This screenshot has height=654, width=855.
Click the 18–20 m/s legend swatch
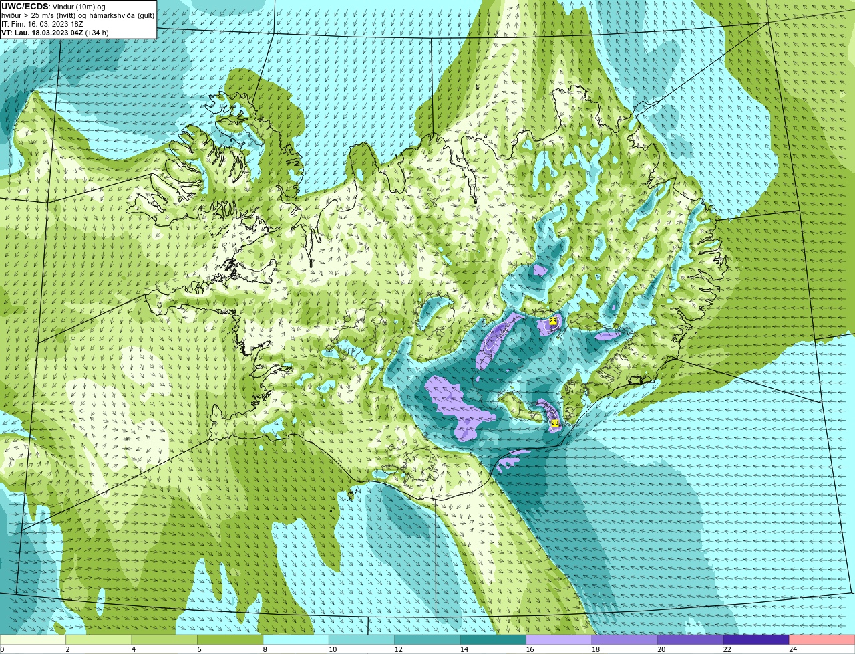tap(625, 640)
